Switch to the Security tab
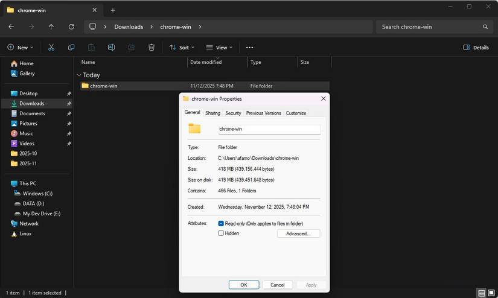 (233, 113)
